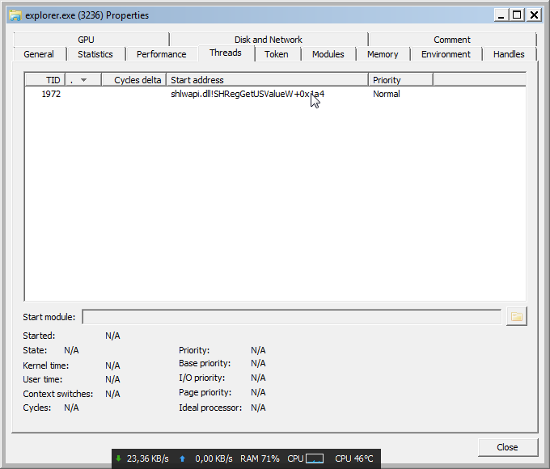This screenshot has height=469, width=550.
Task: Click the Ideal processor N/A value
Action: coord(258,408)
